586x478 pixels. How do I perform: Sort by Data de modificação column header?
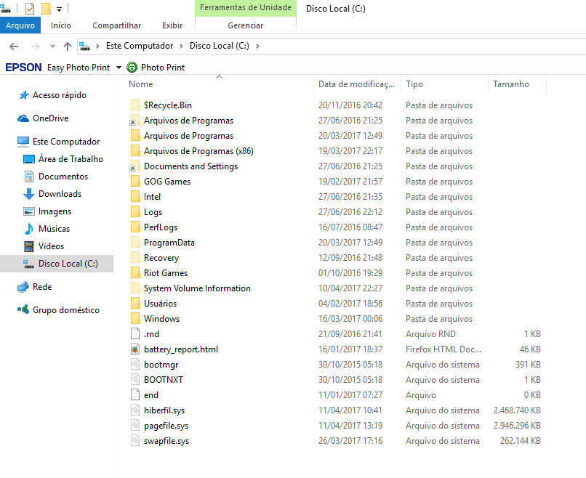[x=356, y=84]
